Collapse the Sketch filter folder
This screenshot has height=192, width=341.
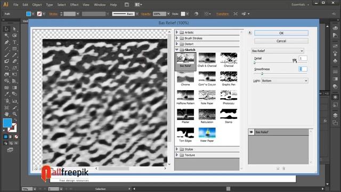[x=177, y=50]
